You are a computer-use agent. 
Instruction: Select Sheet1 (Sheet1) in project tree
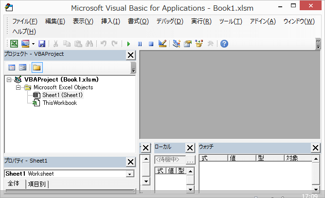click(x=62, y=95)
